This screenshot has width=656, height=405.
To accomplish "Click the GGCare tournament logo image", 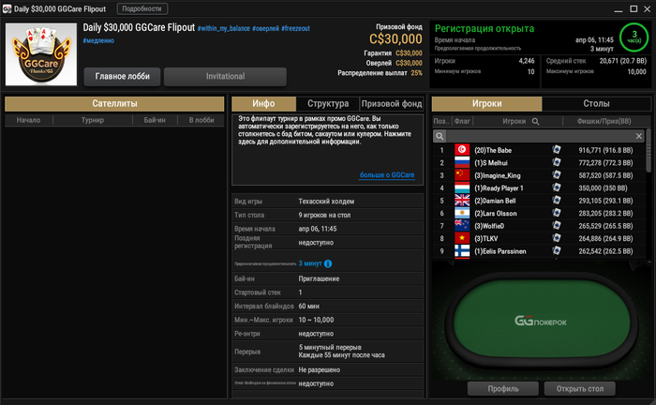I will coord(41,54).
